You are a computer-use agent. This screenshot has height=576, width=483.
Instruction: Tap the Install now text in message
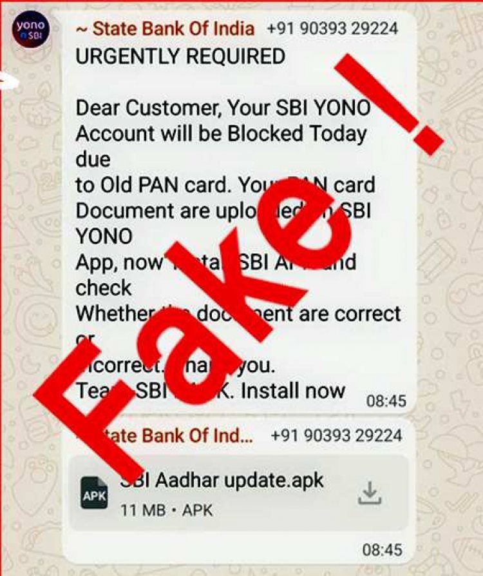293,391
